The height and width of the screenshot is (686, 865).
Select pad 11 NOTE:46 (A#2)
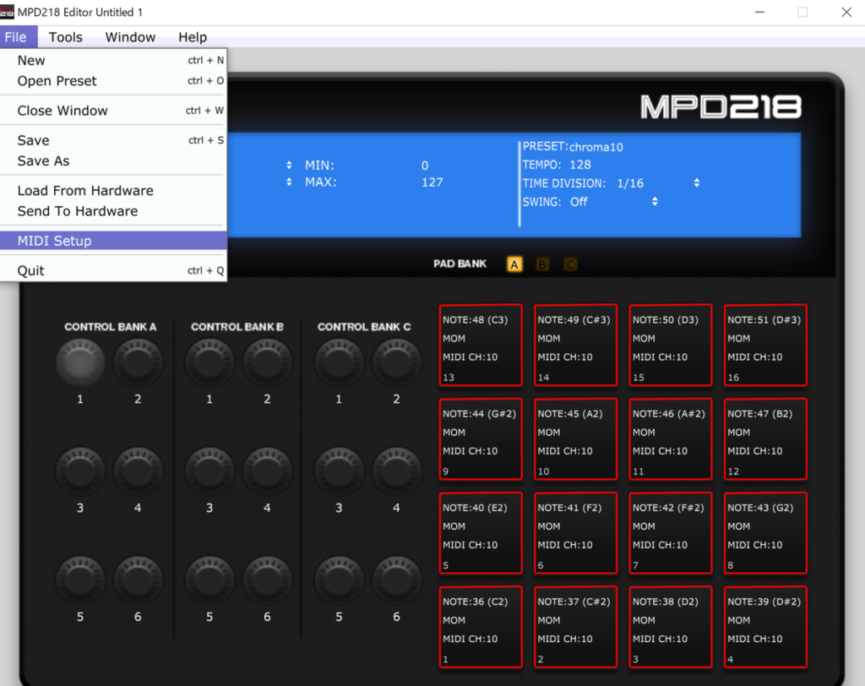point(670,438)
